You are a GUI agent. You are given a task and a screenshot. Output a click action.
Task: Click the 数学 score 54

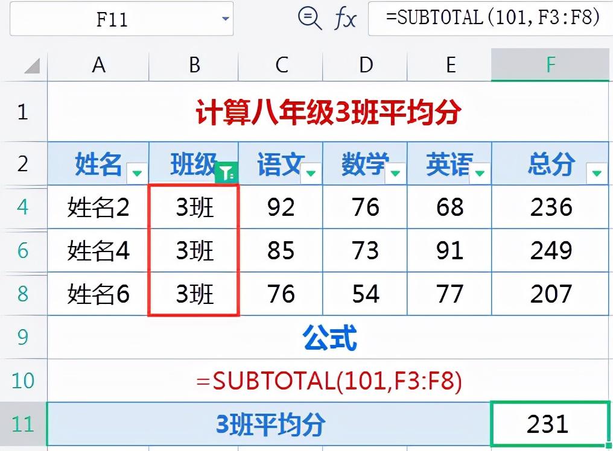365,294
